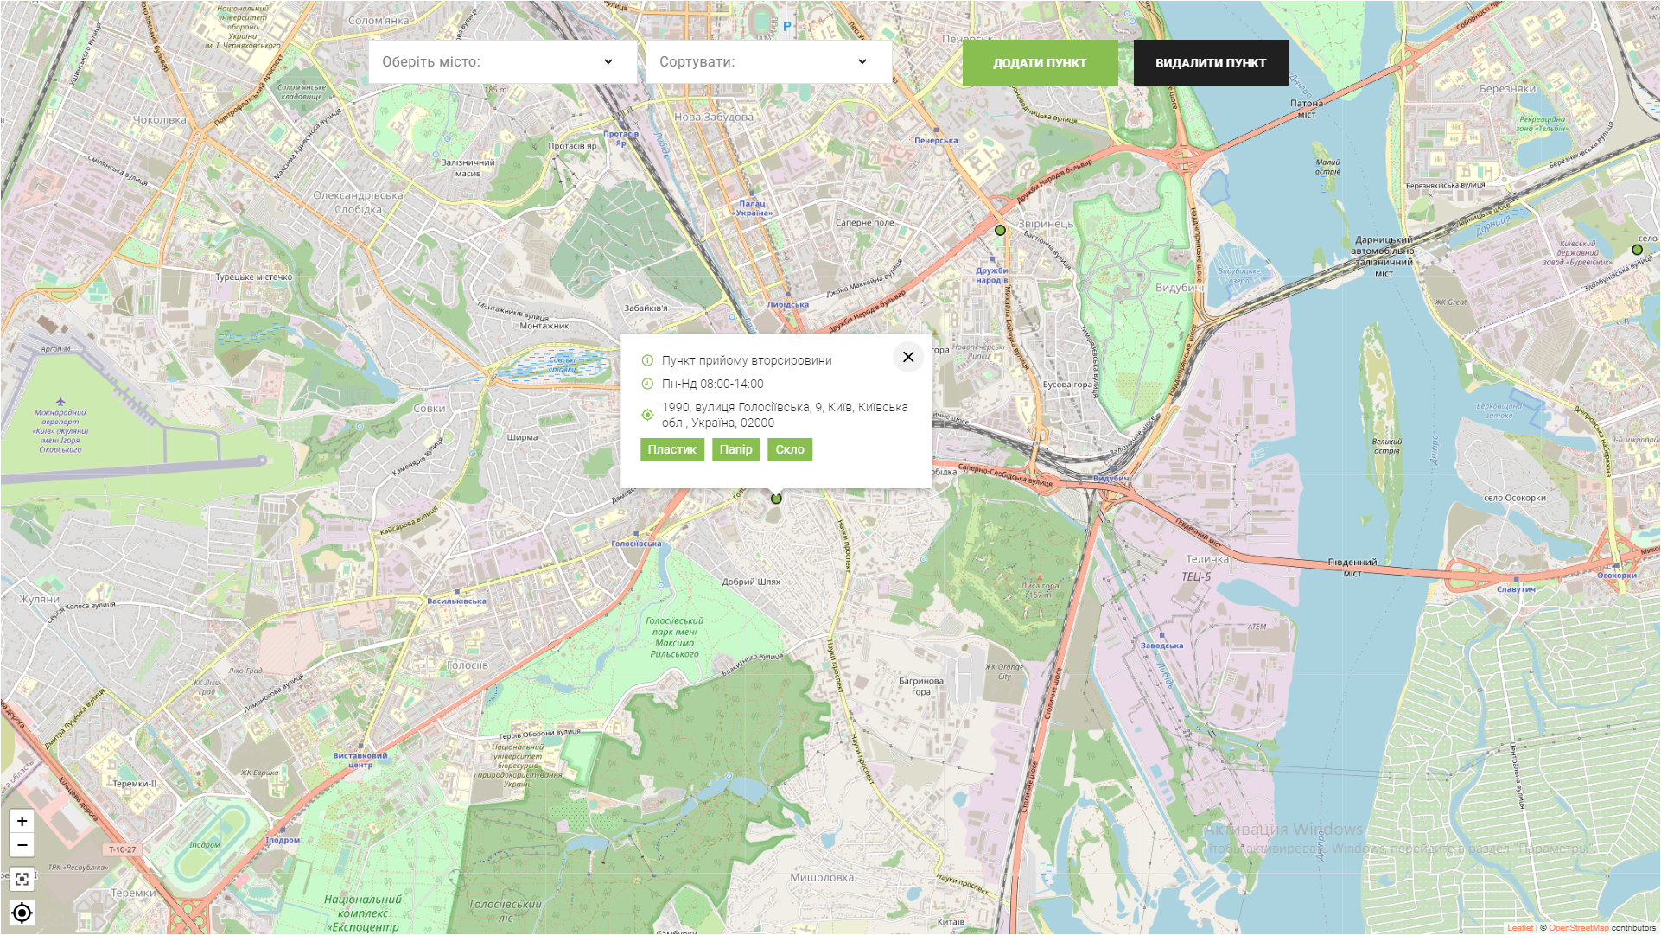
Task: Click the zoom out control
Action: point(21,845)
